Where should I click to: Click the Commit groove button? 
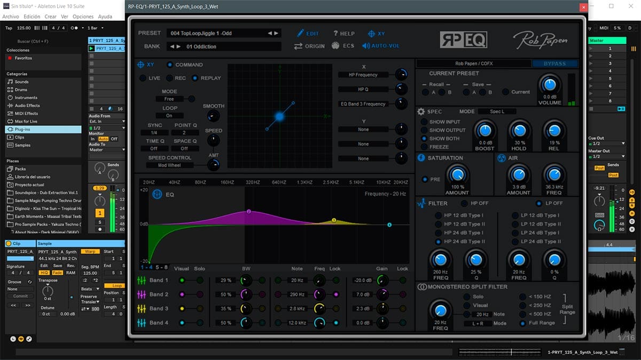[x=20, y=296]
